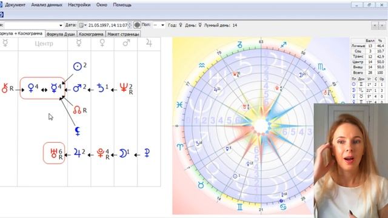
Task: Click the Всего row in score table
Action: coord(368,73)
